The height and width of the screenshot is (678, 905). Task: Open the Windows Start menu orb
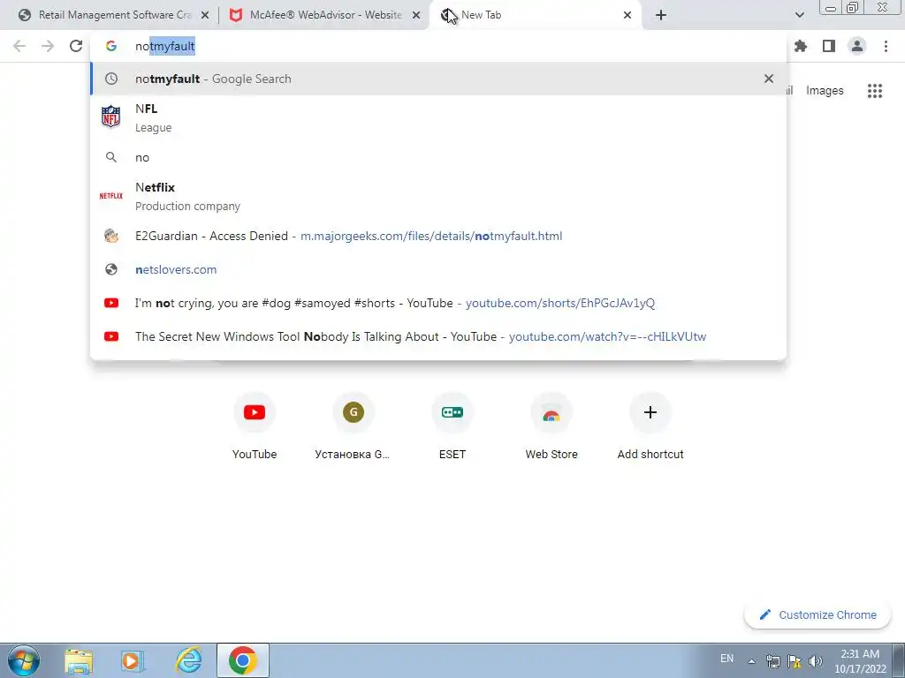[x=23, y=660]
